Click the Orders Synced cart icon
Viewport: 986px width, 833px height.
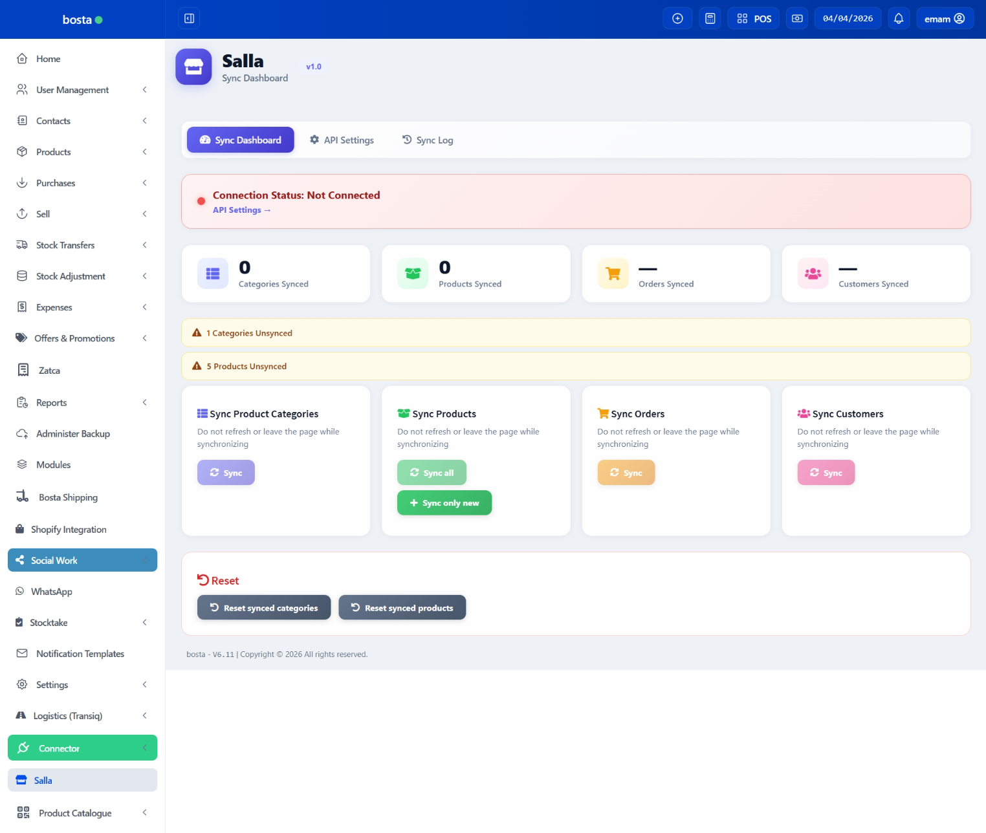click(613, 274)
